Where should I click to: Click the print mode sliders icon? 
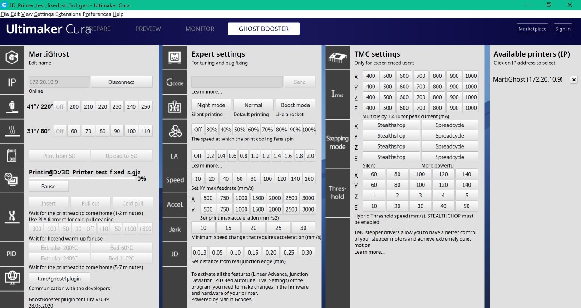click(175, 107)
